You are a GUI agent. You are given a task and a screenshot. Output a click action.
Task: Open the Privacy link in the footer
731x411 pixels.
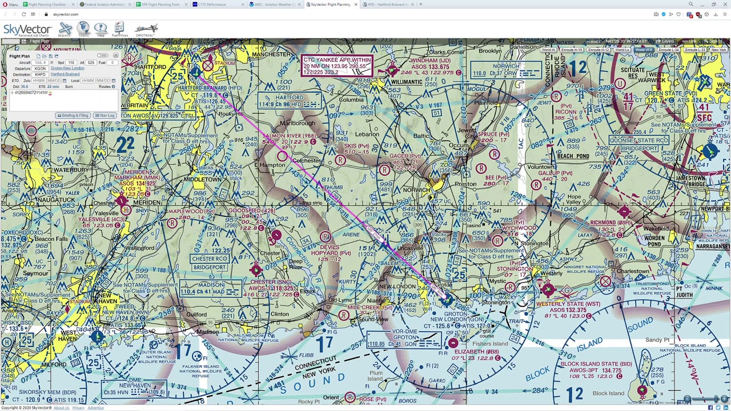point(78,408)
